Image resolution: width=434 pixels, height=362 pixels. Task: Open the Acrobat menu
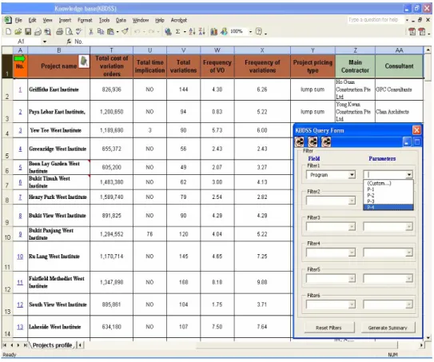(179, 20)
